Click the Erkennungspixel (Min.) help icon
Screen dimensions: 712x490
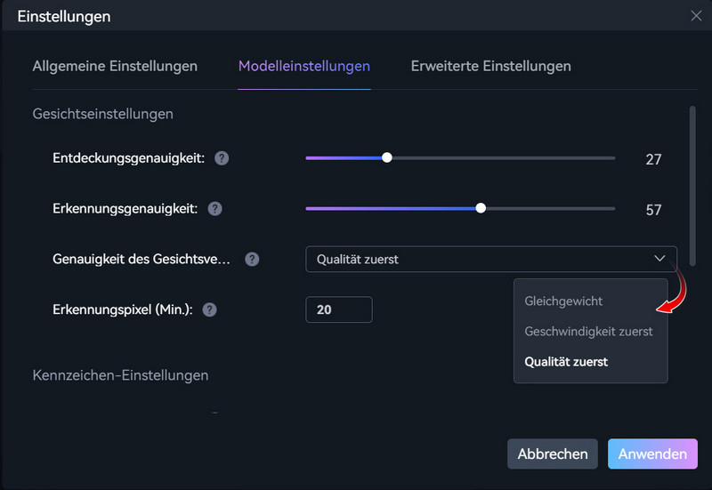point(209,309)
